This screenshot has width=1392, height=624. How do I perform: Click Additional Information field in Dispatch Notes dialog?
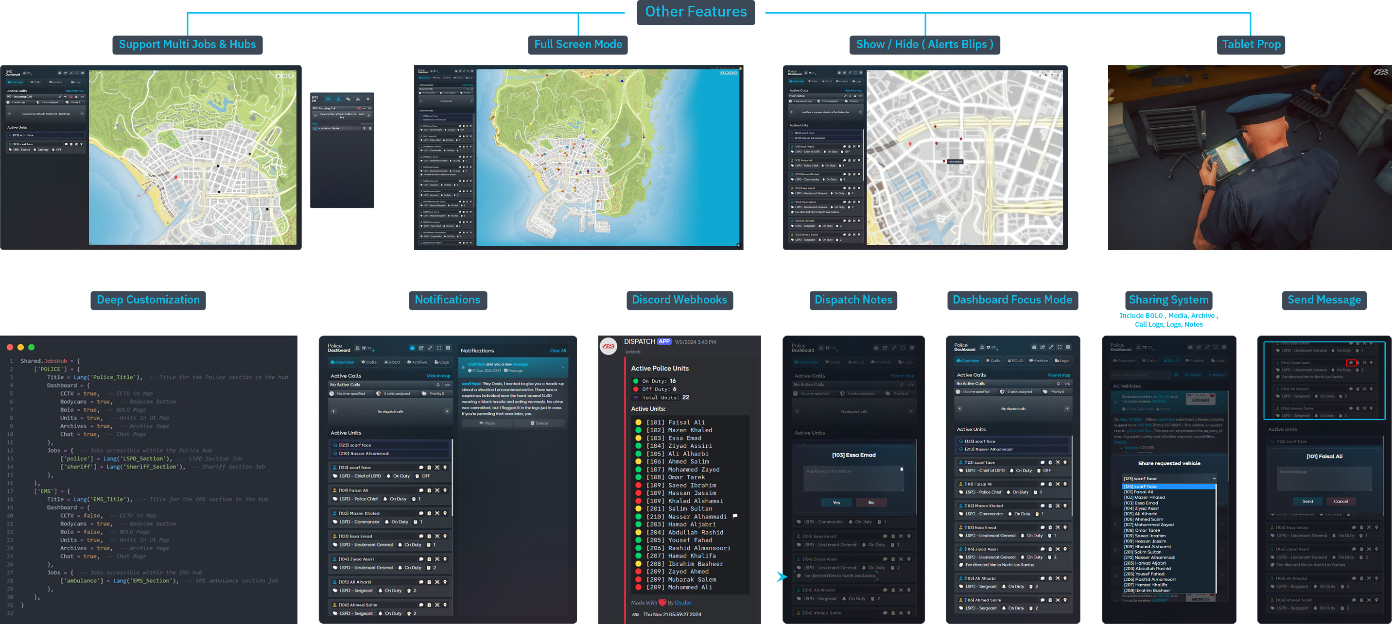(x=854, y=479)
